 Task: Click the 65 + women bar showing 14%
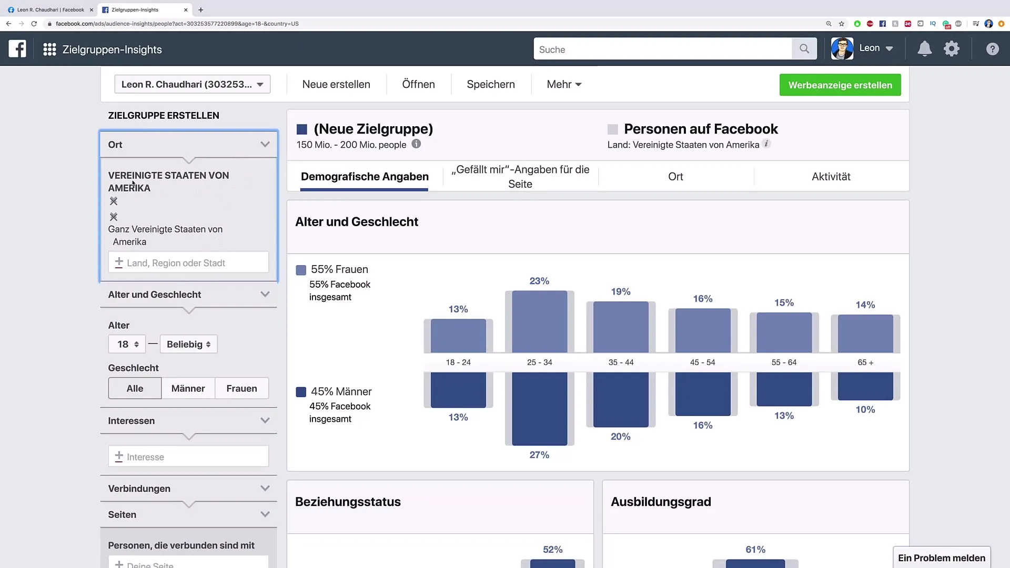tap(865, 333)
